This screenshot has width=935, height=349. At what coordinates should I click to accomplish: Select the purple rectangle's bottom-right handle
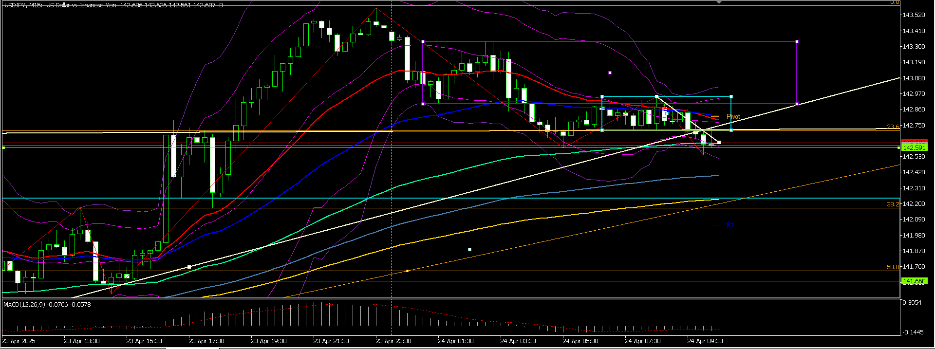pyautogui.click(x=797, y=104)
